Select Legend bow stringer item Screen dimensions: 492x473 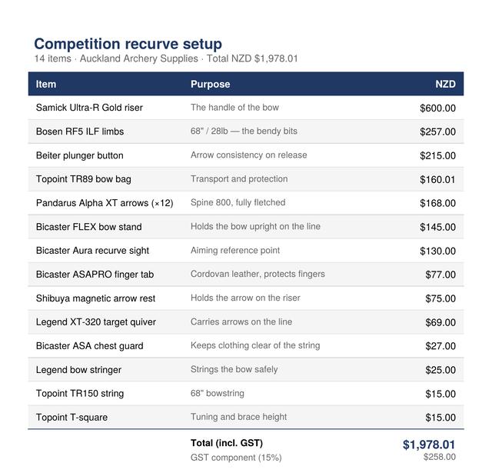(x=78, y=370)
